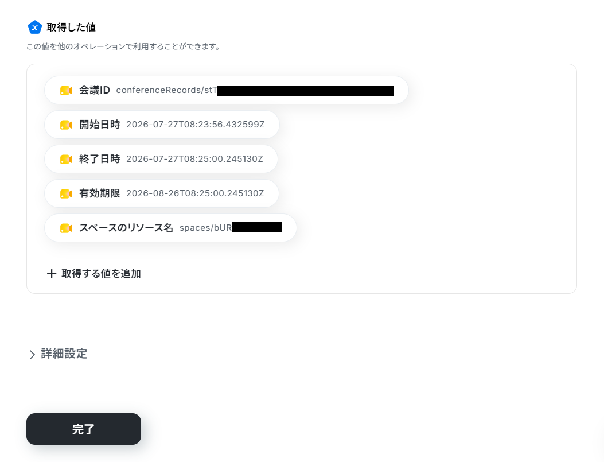604x462 pixels.
Task: Click the camera icon for スペースのリソース名
Action: click(x=67, y=228)
